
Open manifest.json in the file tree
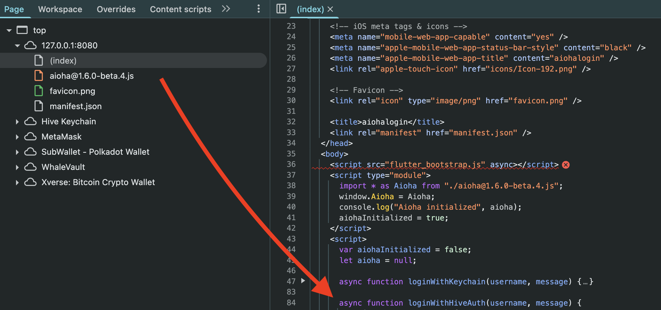pos(76,106)
